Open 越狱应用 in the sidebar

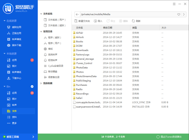[16, 27]
